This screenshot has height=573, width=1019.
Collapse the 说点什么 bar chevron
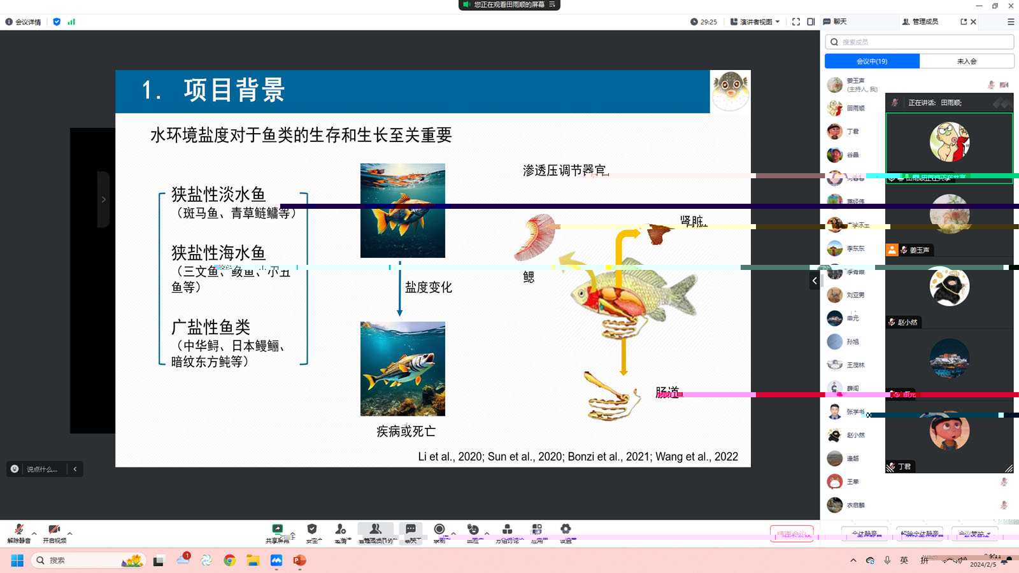[x=75, y=469]
